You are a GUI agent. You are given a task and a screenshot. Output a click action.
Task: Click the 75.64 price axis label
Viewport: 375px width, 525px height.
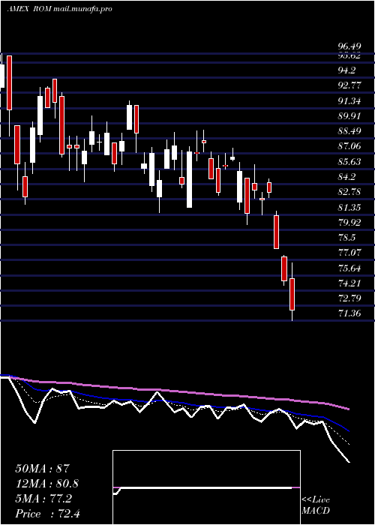pos(349,268)
